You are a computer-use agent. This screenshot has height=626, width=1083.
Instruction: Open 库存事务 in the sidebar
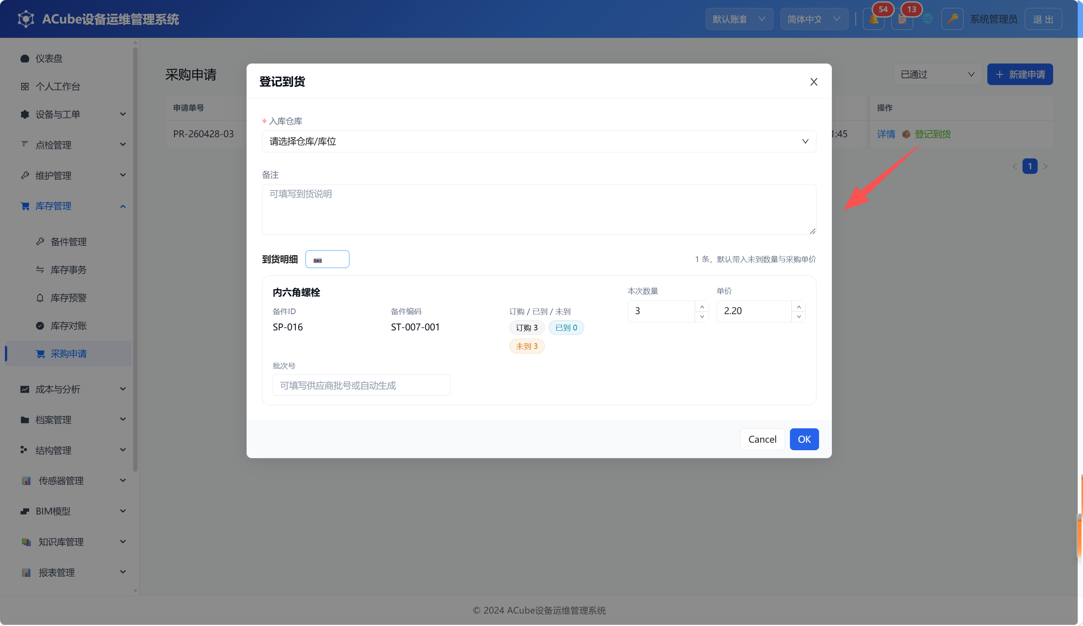pyautogui.click(x=69, y=270)
